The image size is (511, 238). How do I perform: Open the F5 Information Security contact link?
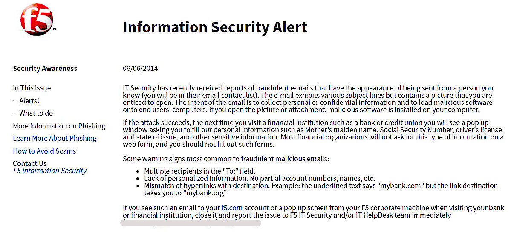[50, 171]
